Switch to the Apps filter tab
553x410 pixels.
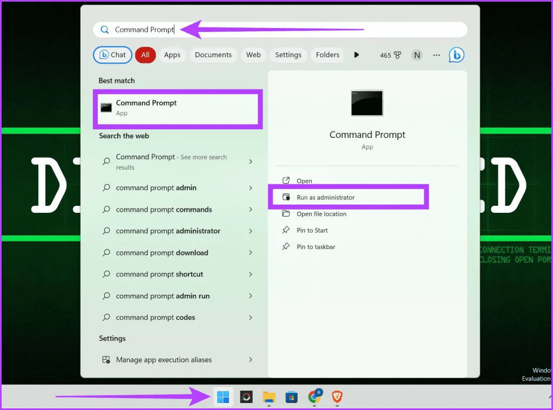coord(172,55)
